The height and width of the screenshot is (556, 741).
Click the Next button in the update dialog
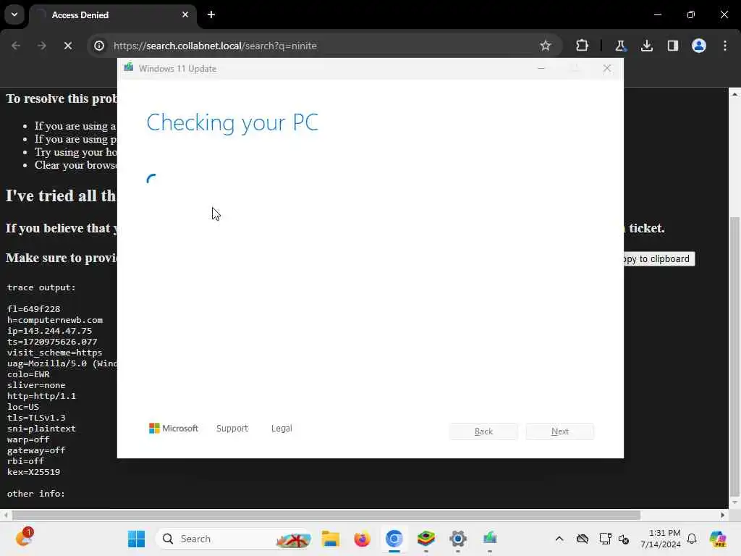[560, 431]
